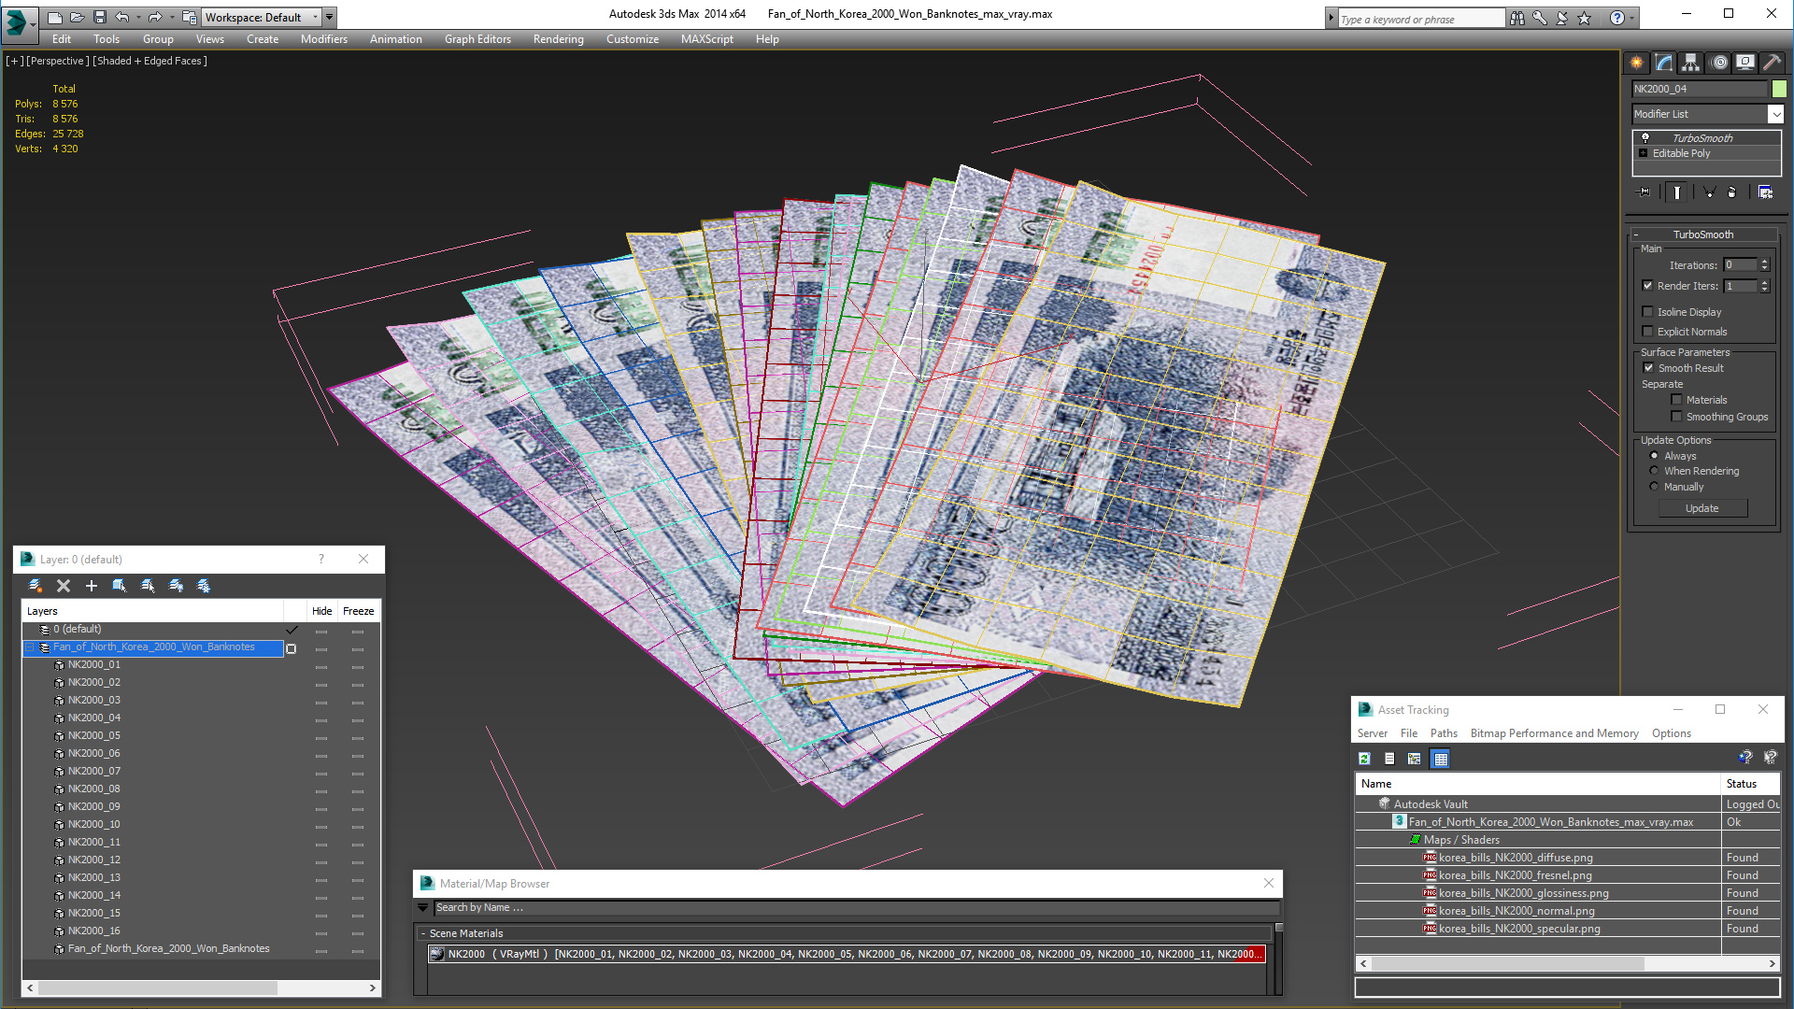Open the MAXScript menu
The width and height of the screenshot is (1794, 1009).
707,39
